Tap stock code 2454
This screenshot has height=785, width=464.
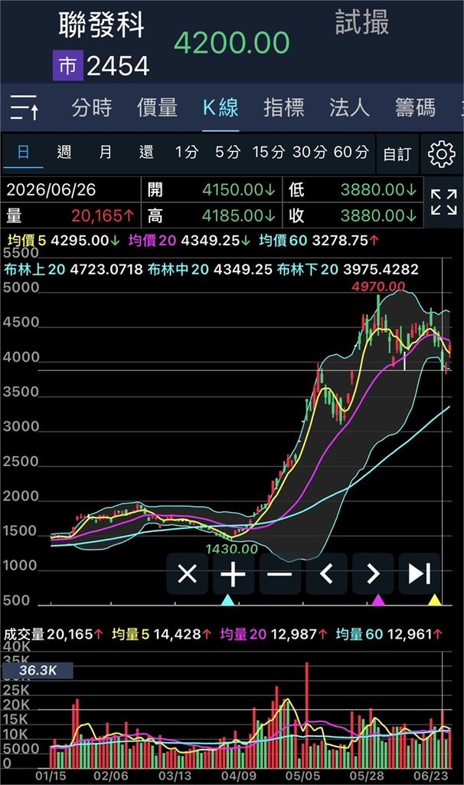click(x=118, y=66)
